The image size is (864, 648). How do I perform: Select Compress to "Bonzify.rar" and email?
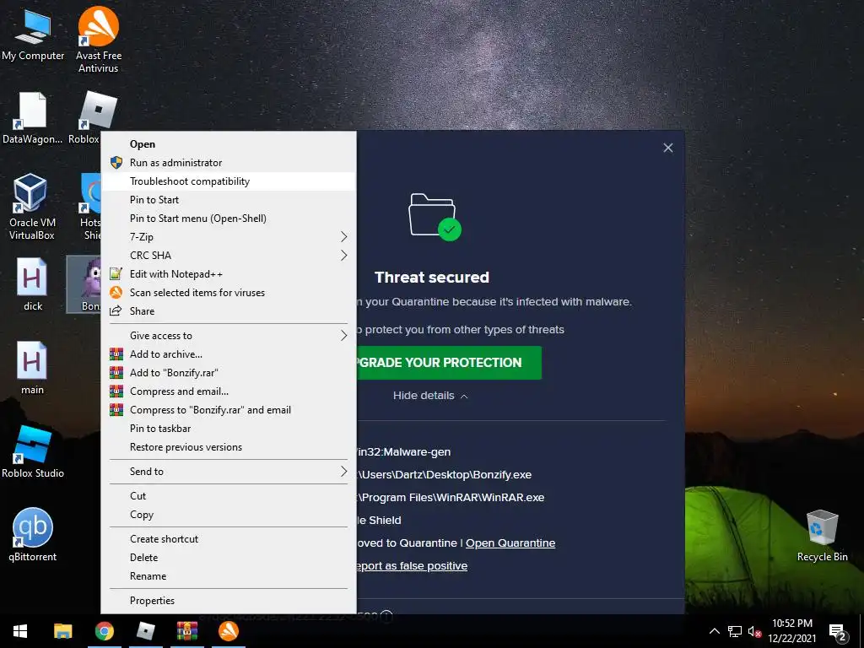(x=229, y=410)
